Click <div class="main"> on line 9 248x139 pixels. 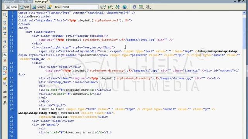click(x=40, y=32)
